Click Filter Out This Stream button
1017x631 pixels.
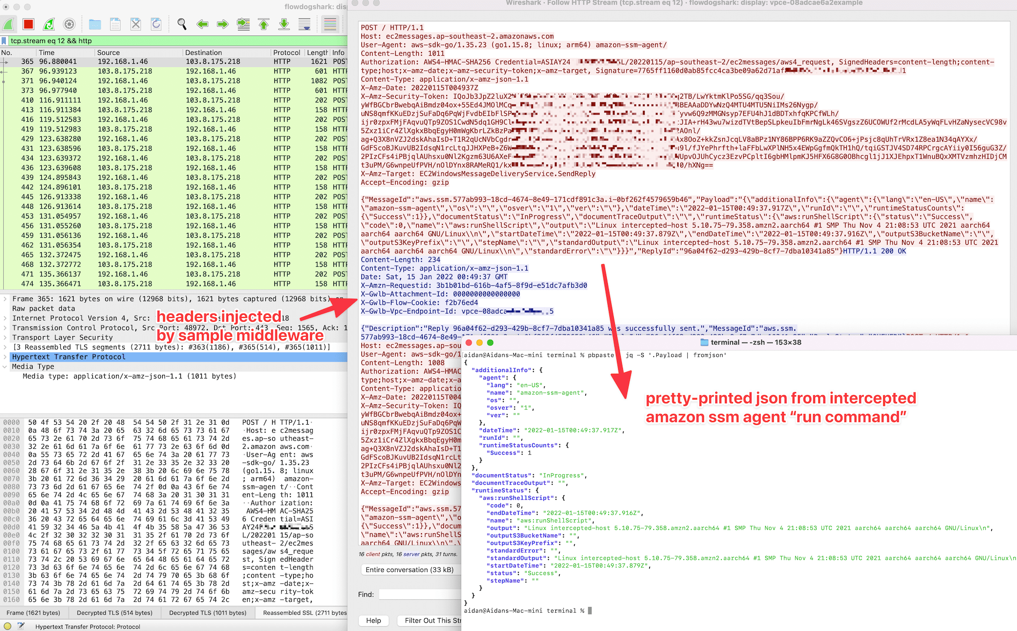tap(430, 620)
